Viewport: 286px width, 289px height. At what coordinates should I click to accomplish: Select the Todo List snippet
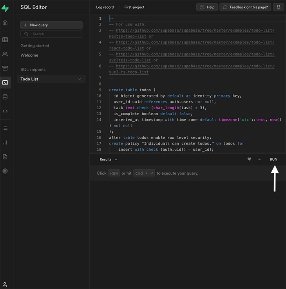click(29, 79)
